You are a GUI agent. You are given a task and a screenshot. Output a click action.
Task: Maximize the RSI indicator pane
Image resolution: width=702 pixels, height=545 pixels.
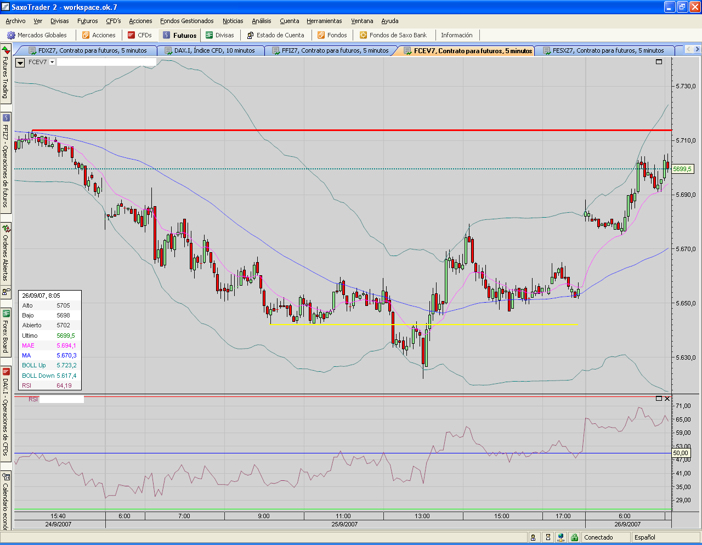coord(659,399)
